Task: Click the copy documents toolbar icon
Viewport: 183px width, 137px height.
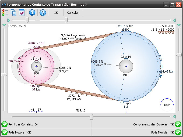Action: point(13,13)
